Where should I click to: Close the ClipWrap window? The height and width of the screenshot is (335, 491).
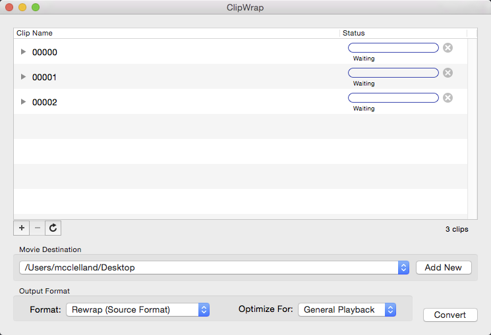tap(9, 7)
